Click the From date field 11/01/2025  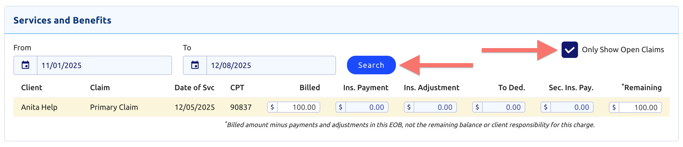click(x=104, y=65)
